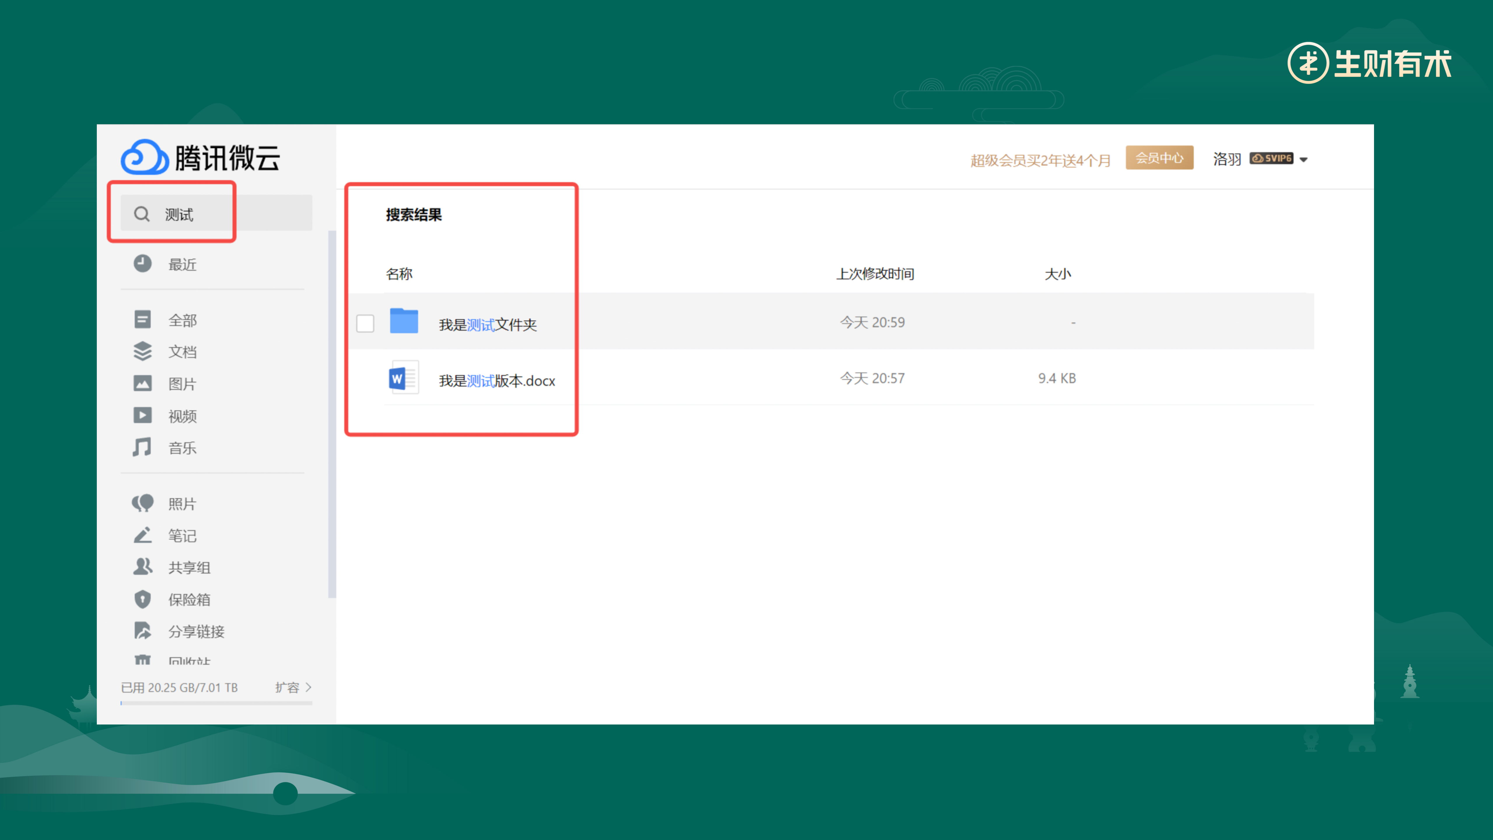
Task: Open 我是测试版本.docx file name
Action: [x=497, y=380]
